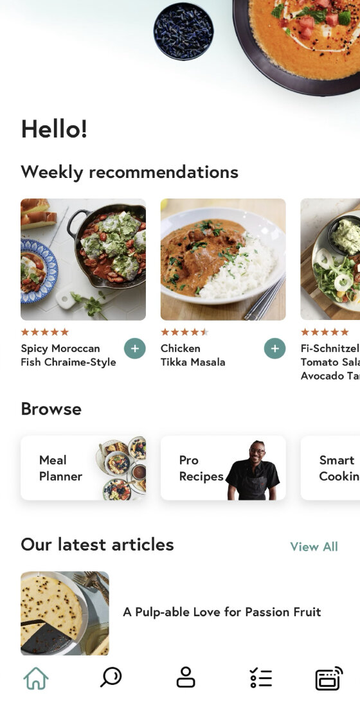Open the profile person icon
This screenshot has height=717, width=360.
(x=186, y=677)
